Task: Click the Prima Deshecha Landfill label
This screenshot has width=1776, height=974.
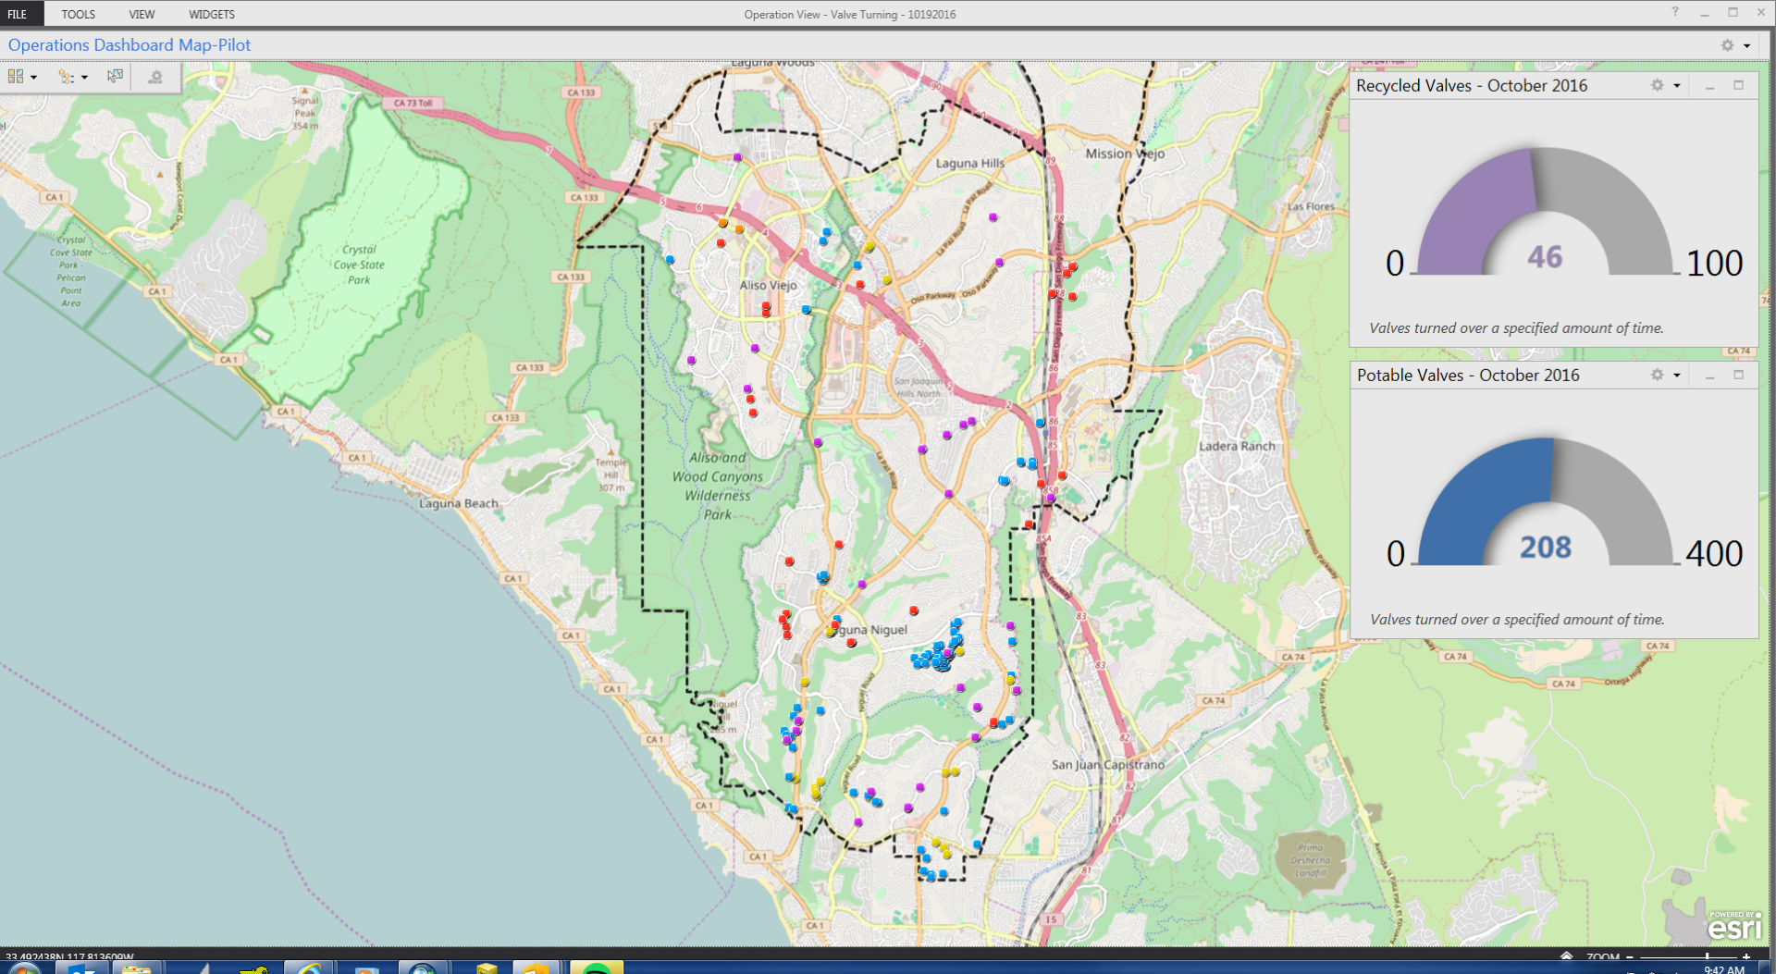Action: tap(1310, 860)
